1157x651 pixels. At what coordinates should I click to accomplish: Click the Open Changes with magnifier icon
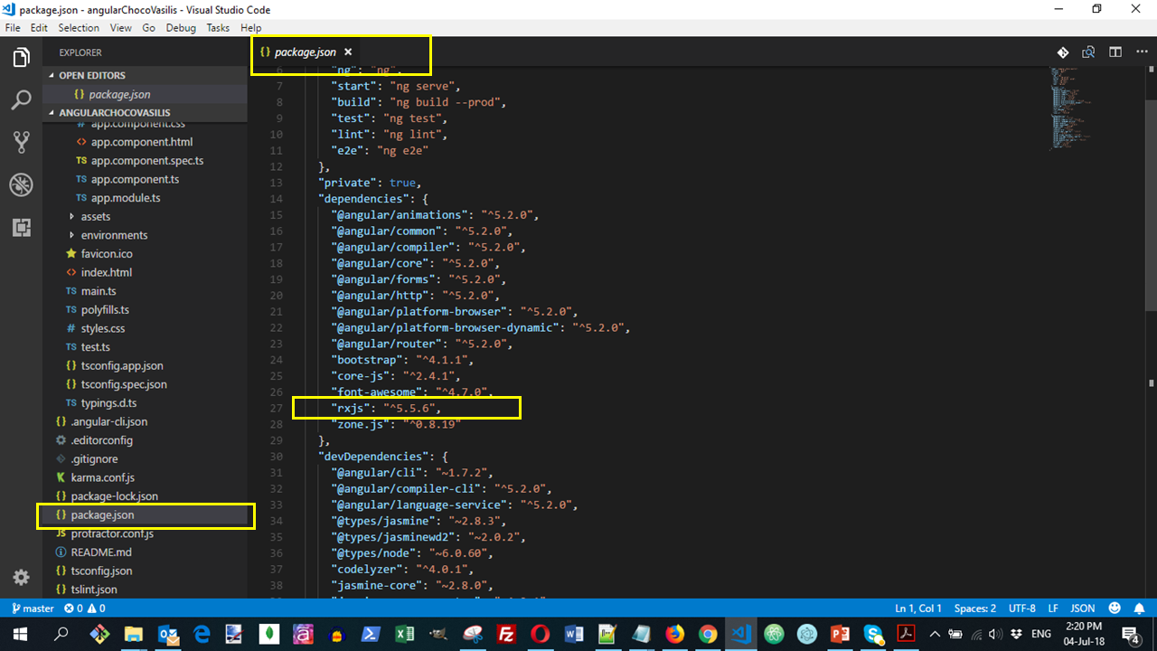(x=1089, y=52)
